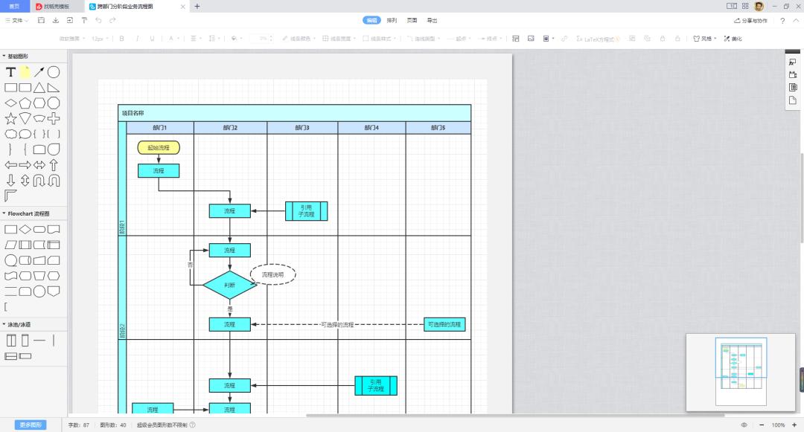The image size is (804, 432).
Task: Zoom in with the plus button
Action: pyautogui.click(x=794, y=425)
